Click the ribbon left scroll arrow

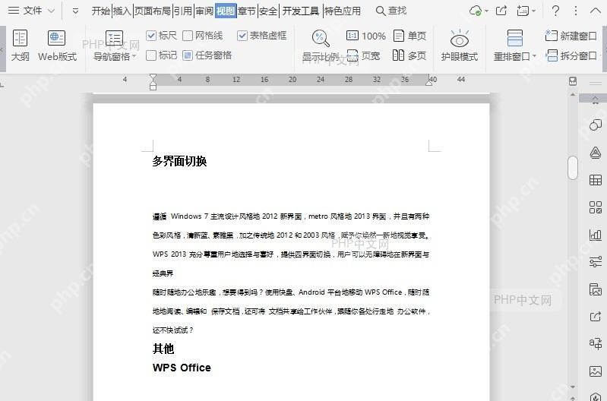[x=2, y=49]
